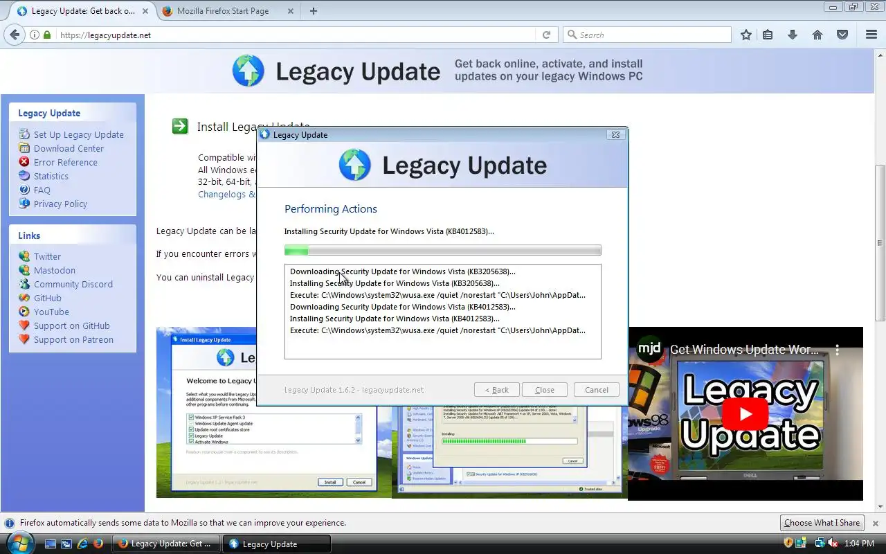Viewport: 886px width, 554px height.
Task: Open the Firefox downloads arrow icon
Action: pos(793,35)
